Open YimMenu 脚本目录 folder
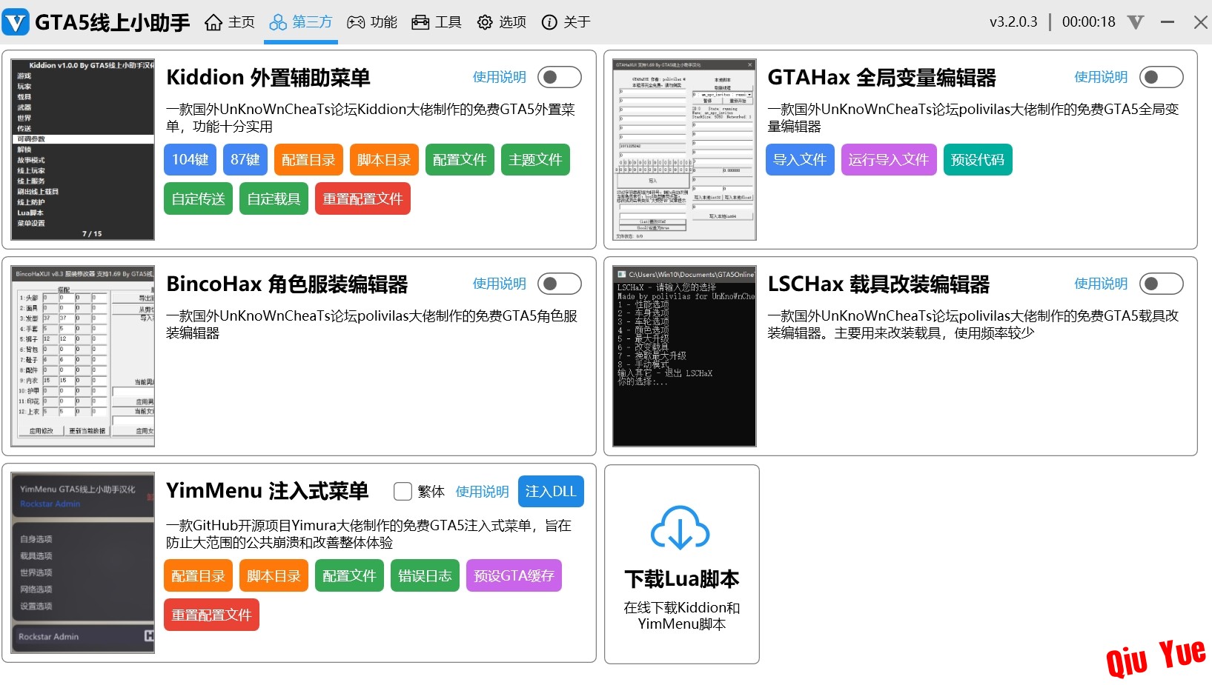1212x685 pixels. 274,575
